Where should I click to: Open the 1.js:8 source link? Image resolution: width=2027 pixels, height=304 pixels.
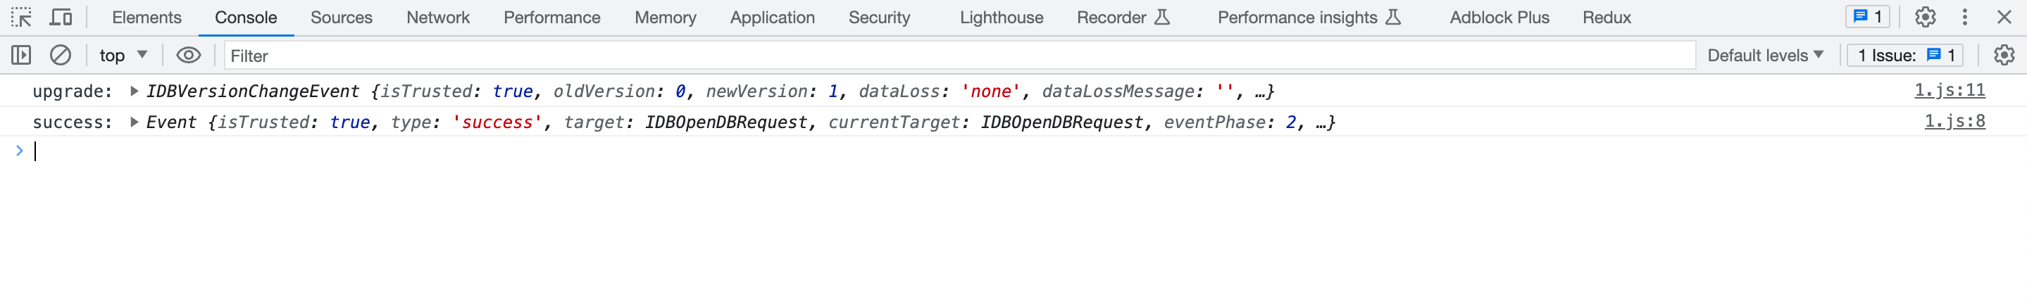[x=1954, y=121]
